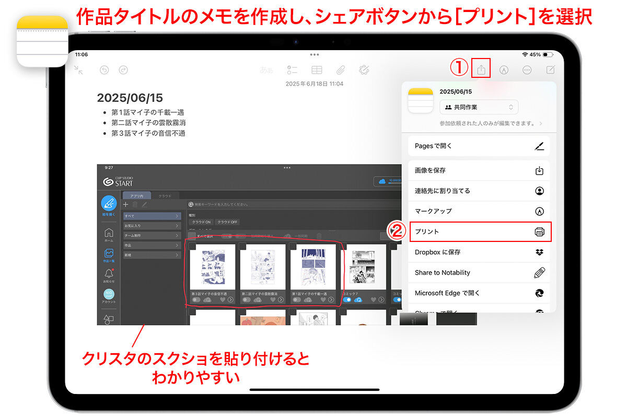Open the text format ああ button
627x418 pixels.
tap(266, 69)
